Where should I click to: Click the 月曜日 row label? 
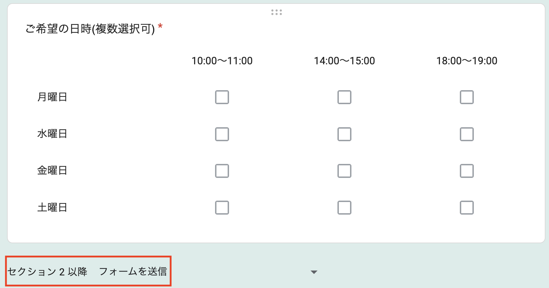coord(52,97)
